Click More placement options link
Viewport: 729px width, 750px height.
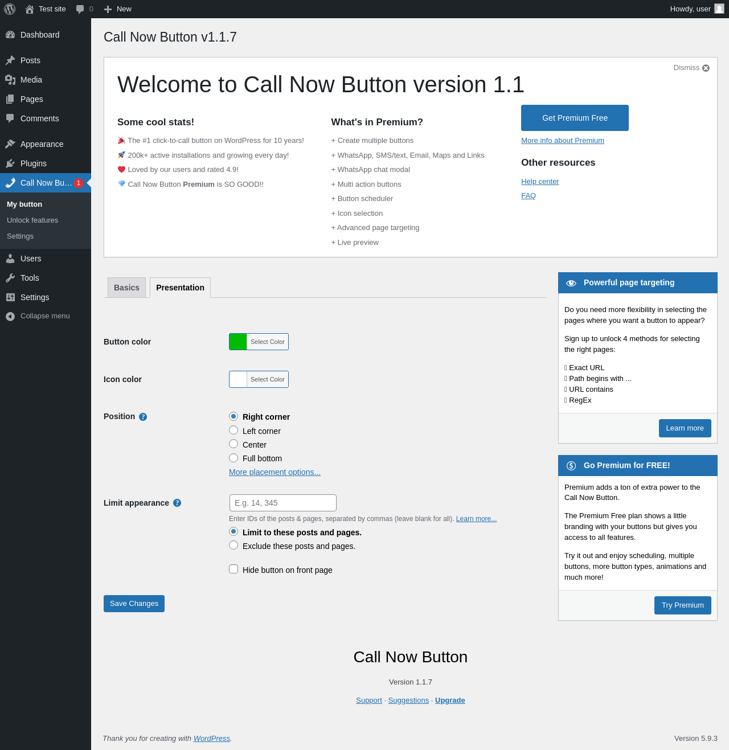coord(275,472)
